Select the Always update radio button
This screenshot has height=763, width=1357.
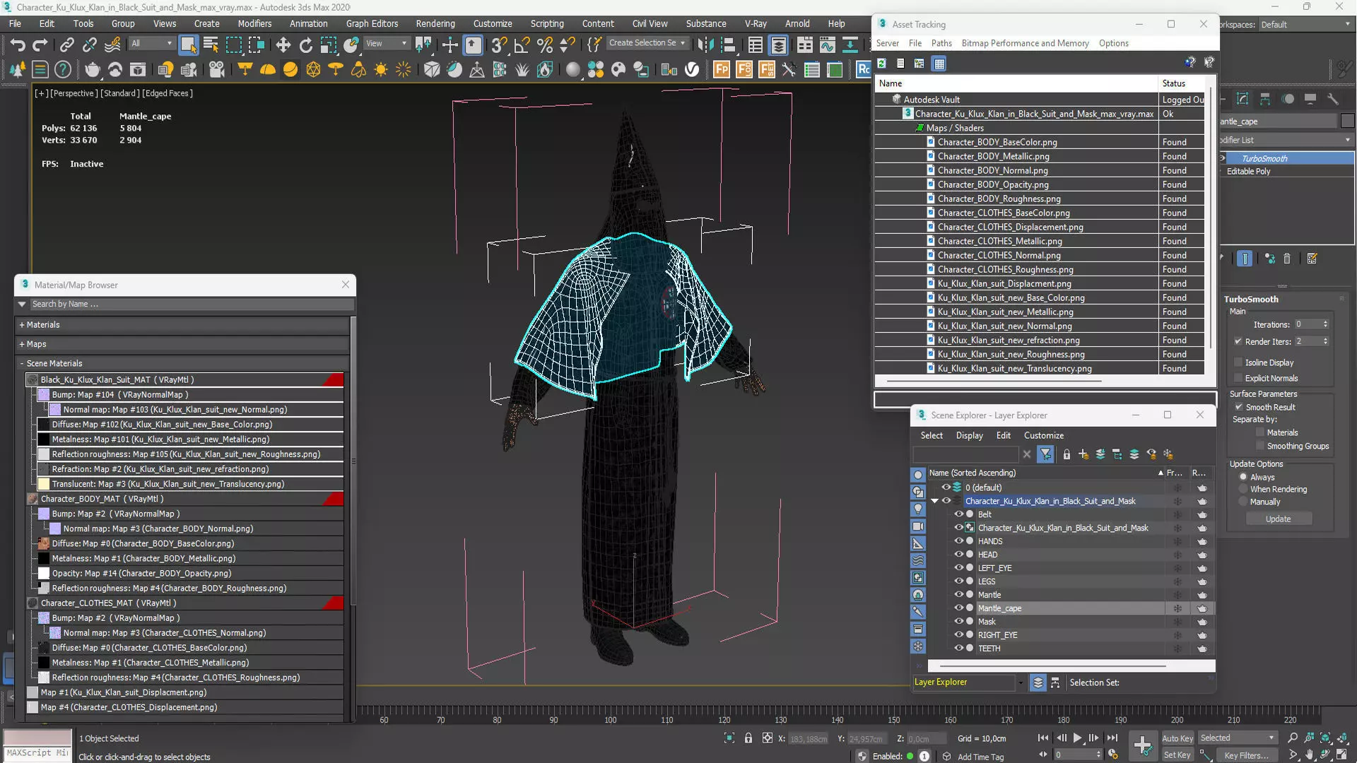(x=1243, y=477)
